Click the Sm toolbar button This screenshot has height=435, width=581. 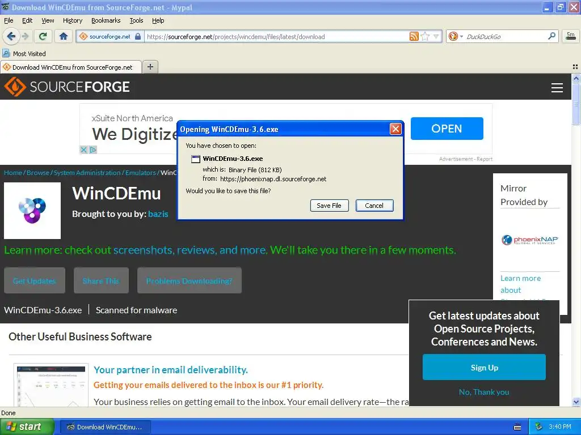click(x=571, y=36)
